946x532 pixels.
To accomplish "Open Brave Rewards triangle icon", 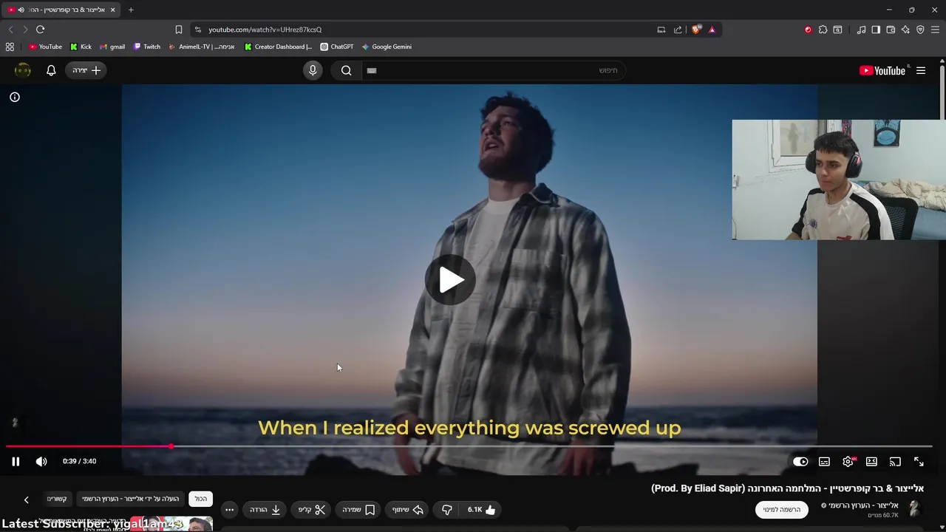I will click(712, 30).
